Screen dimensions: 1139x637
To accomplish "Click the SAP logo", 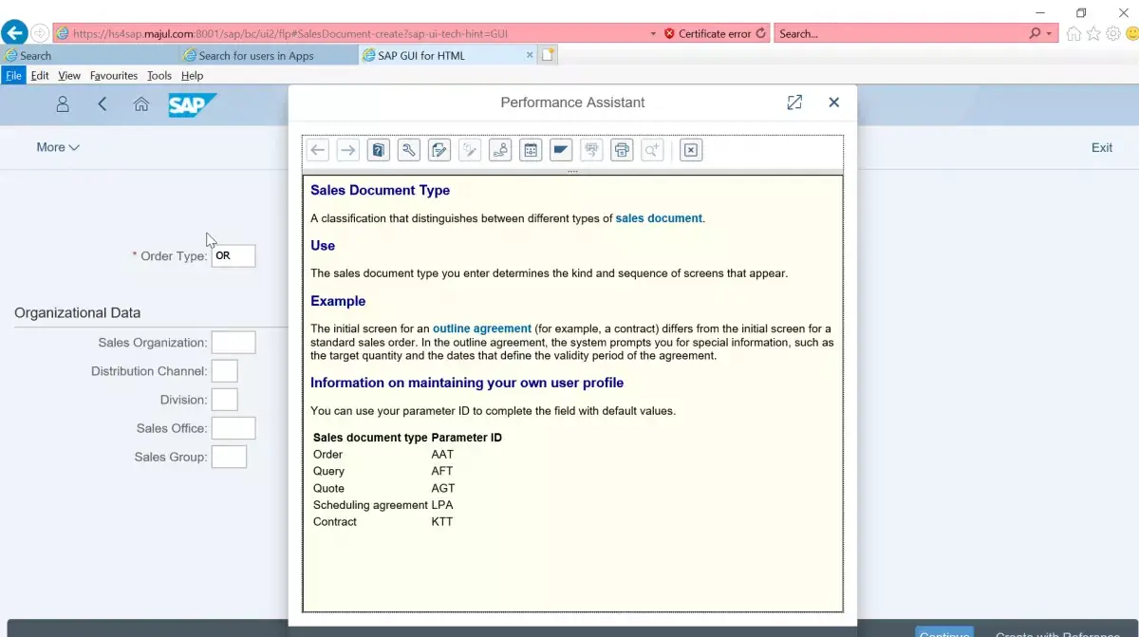I will point(193,104).
